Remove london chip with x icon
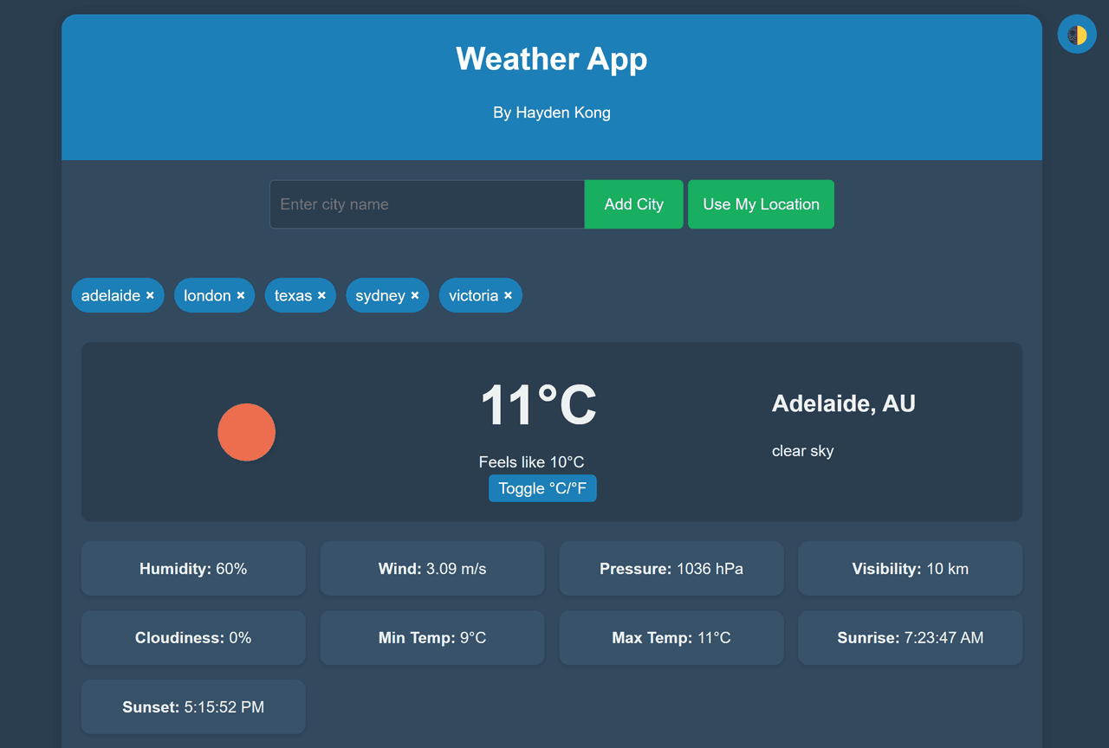This screenshot has width=1109, height=748. [x=241, y=296]
